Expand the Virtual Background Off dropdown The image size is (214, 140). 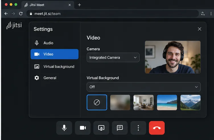coord(144,87)
